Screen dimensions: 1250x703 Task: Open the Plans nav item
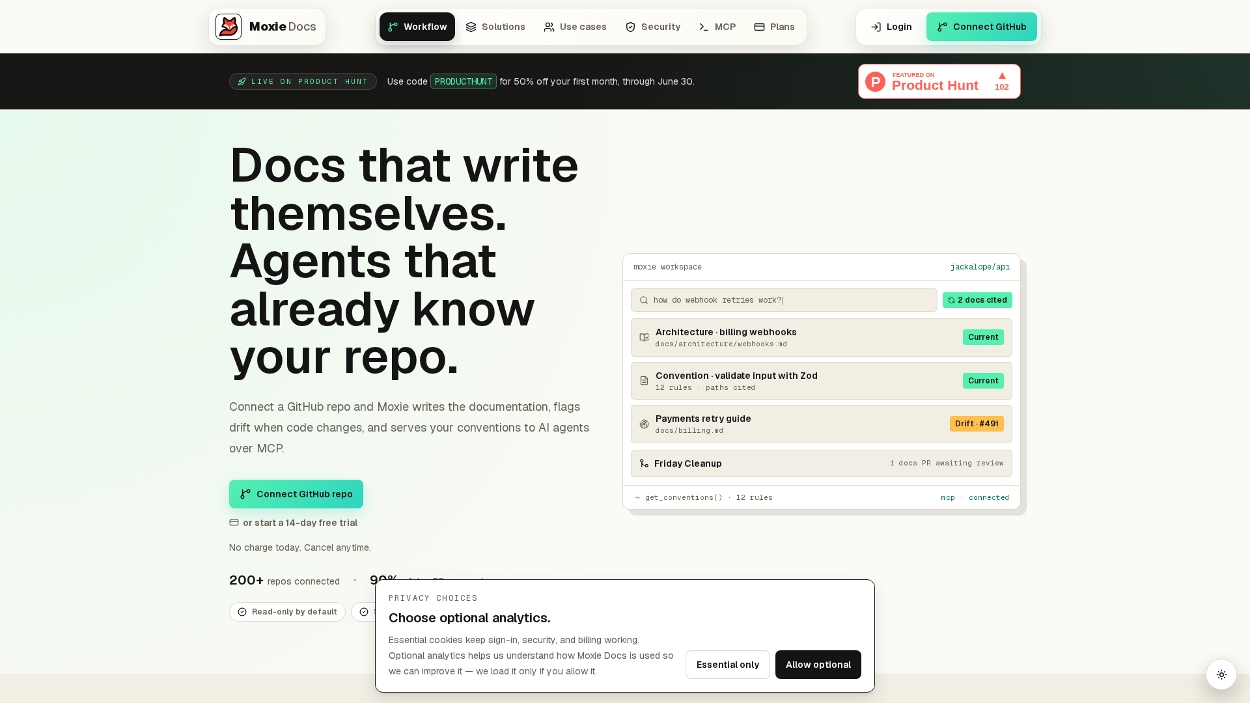click(774, 27)
